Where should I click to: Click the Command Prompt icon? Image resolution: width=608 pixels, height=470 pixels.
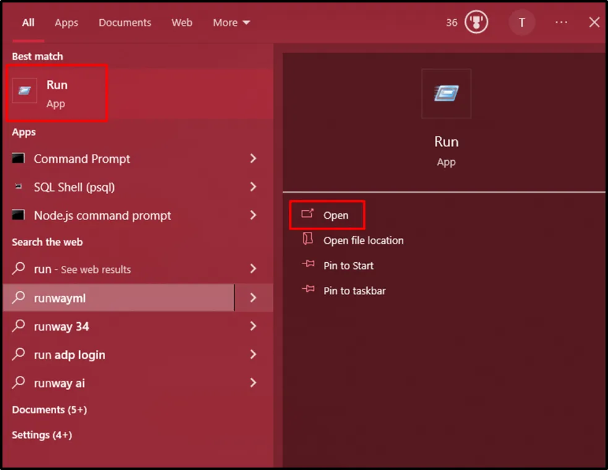pos(19,159)
